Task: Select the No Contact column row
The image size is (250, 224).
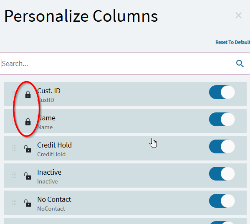Action: (x=125, y=203)
